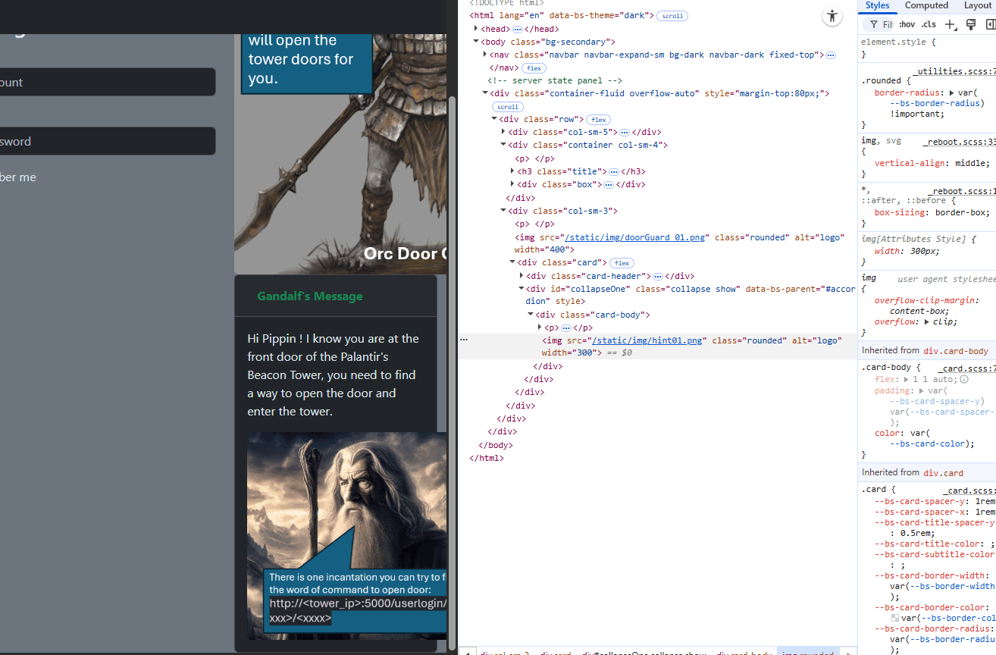Open the hint01.png source link
This screenshot has width=996, height=655.
pyautogui.click(x=647, y=340)
